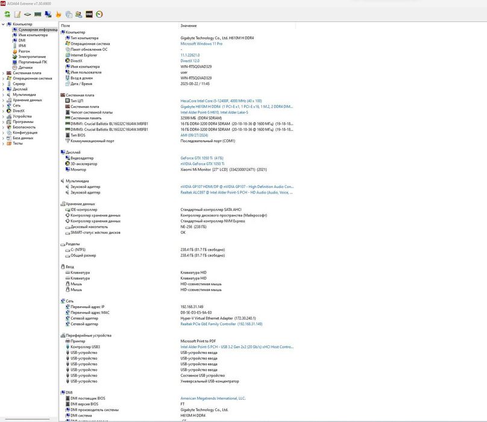Viewport: 487px width, 422px height.
Task: Expand the Сервер tree node
Action: (3, 84)
